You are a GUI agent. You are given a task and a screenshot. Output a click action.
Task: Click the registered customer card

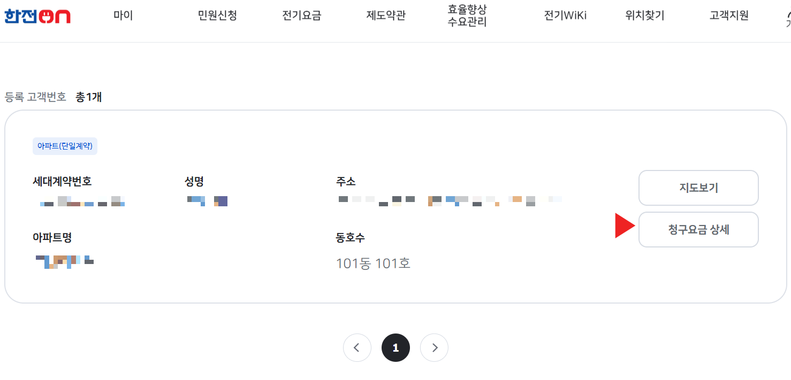[x=395, y=205]
